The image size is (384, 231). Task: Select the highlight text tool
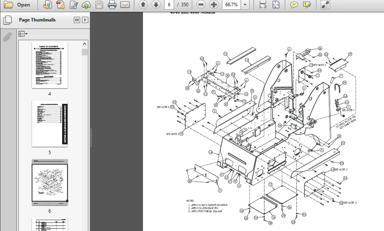tap(307, 5)
